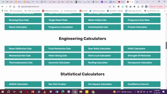The height and width of the screenshot is (94, 167).
Task: Open the WebMoney Keeper bookmark
Action: [97, 11]
